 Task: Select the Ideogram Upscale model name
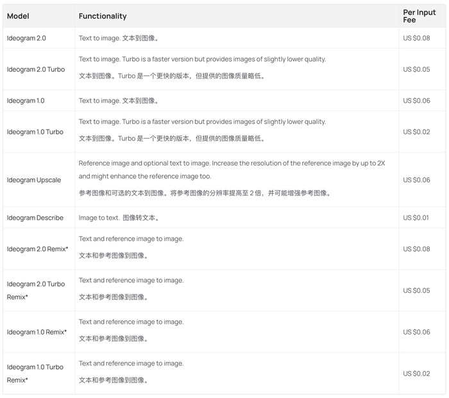coord(34,180)
